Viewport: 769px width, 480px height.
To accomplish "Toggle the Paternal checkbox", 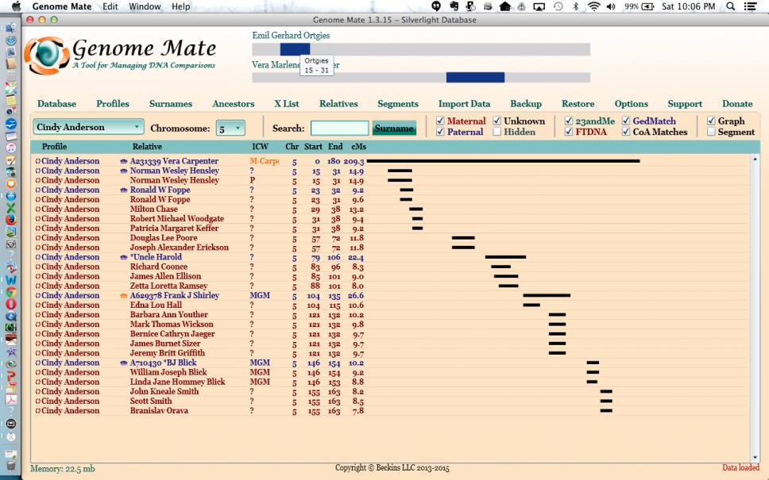I will [x=440, y=131].
